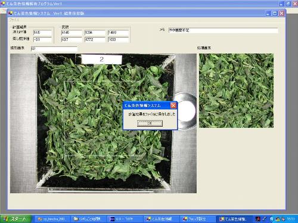The width and height of the screenshot is (298, 223).
Task: Select the measurement field containing 120.4
Action: click(x=95, y=33)
